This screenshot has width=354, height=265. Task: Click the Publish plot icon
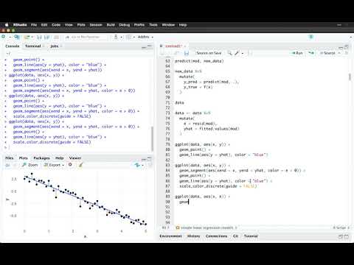pos(137,165)
